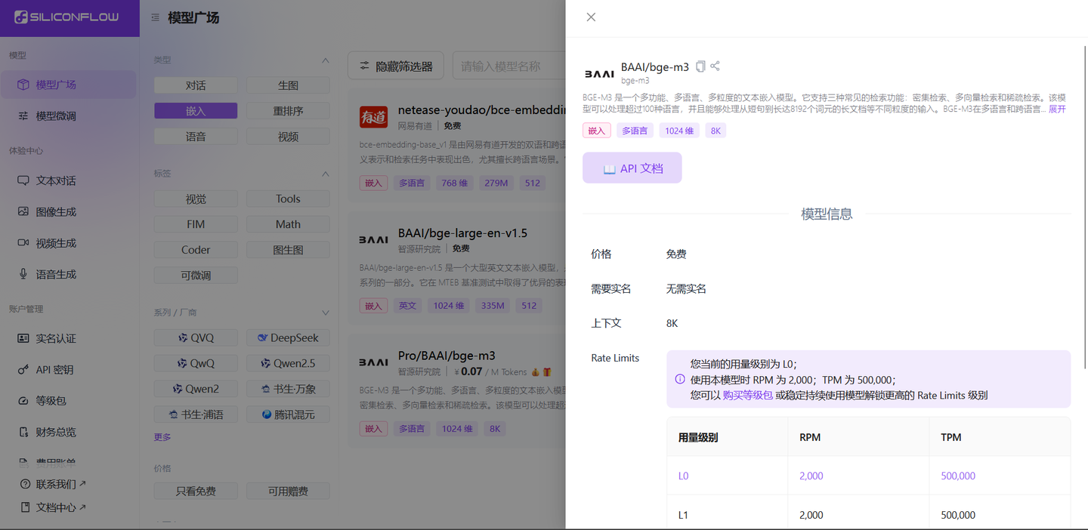Select the 重排序 type filter
Screen dimensions: 1088x530
[x=288, y=111]
